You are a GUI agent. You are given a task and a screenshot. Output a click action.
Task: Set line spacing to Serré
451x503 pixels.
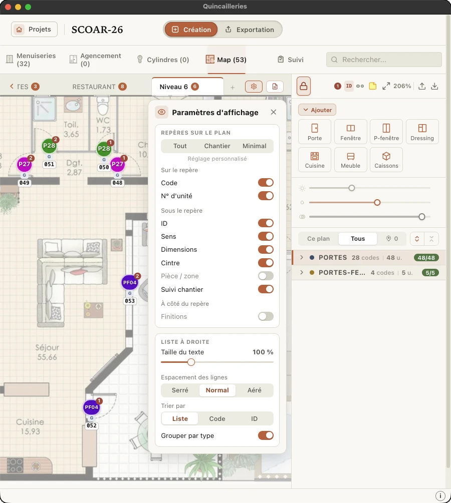click(x=180, y=390)
